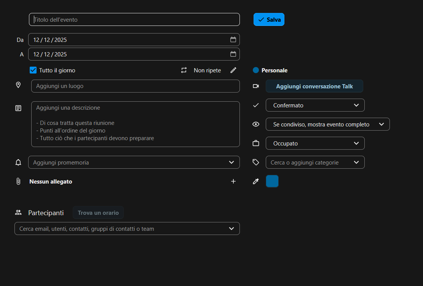This screenshot has height=286, width=423.
Task: Click the paperclip attachment icon
Action: click(x=18, y=181)
